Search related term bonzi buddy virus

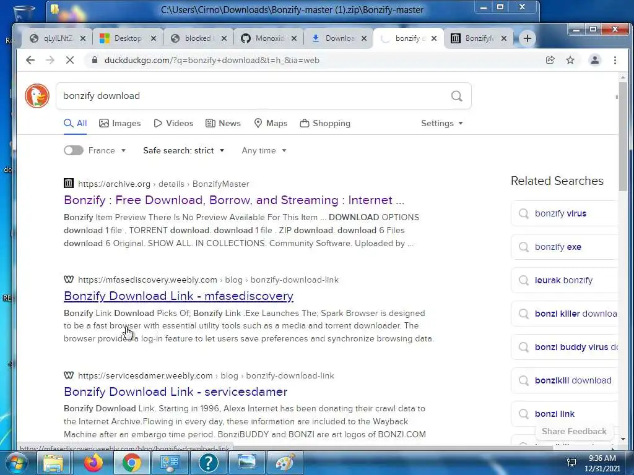pos(565,347)
